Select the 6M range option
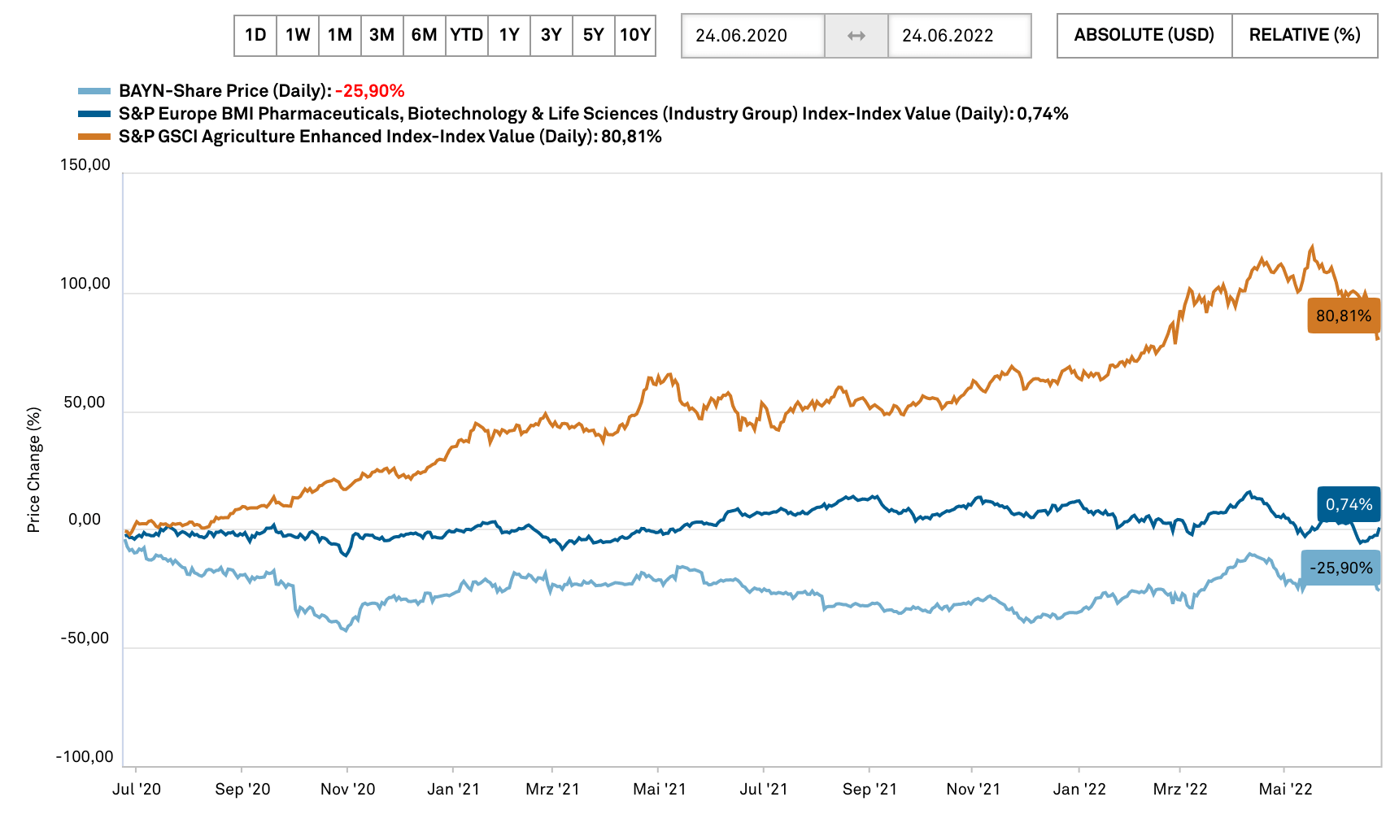This screenshot has height=823, width=1399. (x=425, y=35)
